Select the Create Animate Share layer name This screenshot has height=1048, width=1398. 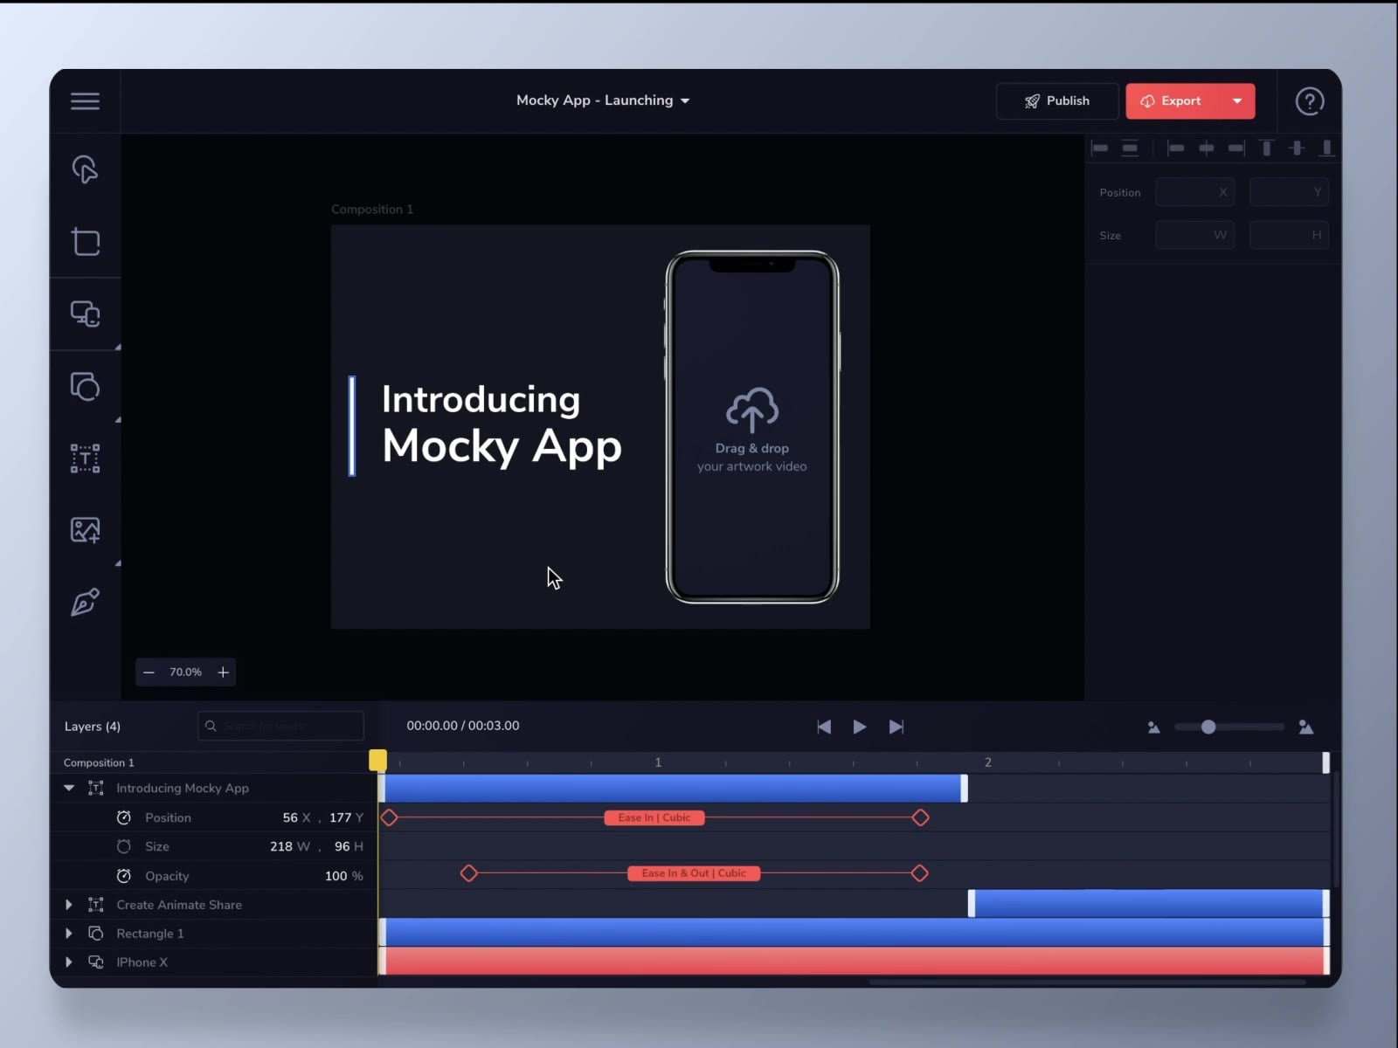(x=179, y=905)
